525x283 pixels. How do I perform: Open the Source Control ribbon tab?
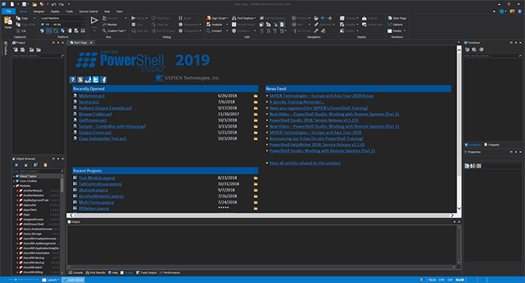[x=89, y=11]
